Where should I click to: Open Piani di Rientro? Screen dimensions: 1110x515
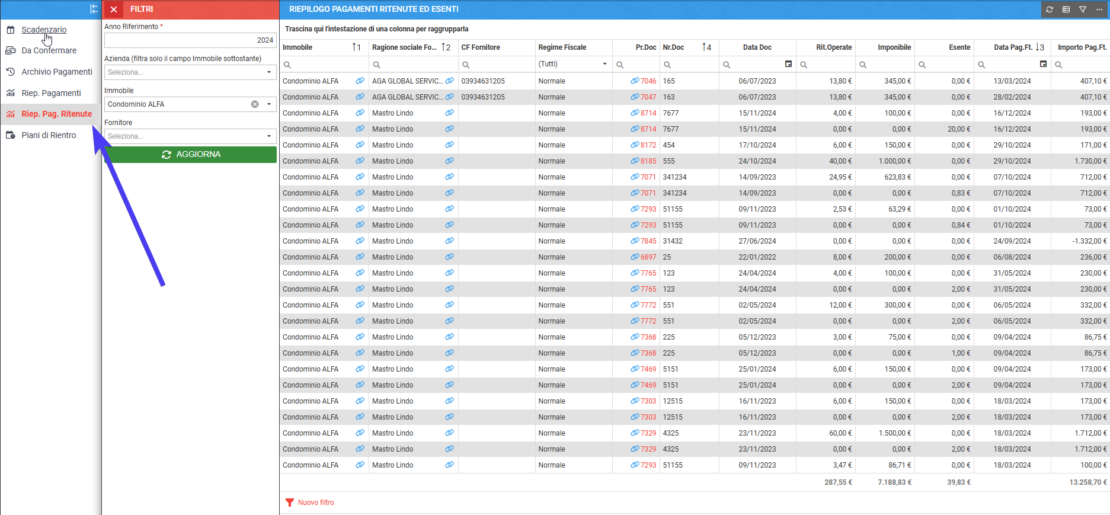[x=49, y=135]
